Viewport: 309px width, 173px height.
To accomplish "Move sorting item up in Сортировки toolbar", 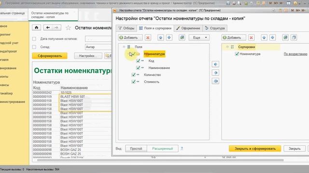I will (x=264, y=37).
